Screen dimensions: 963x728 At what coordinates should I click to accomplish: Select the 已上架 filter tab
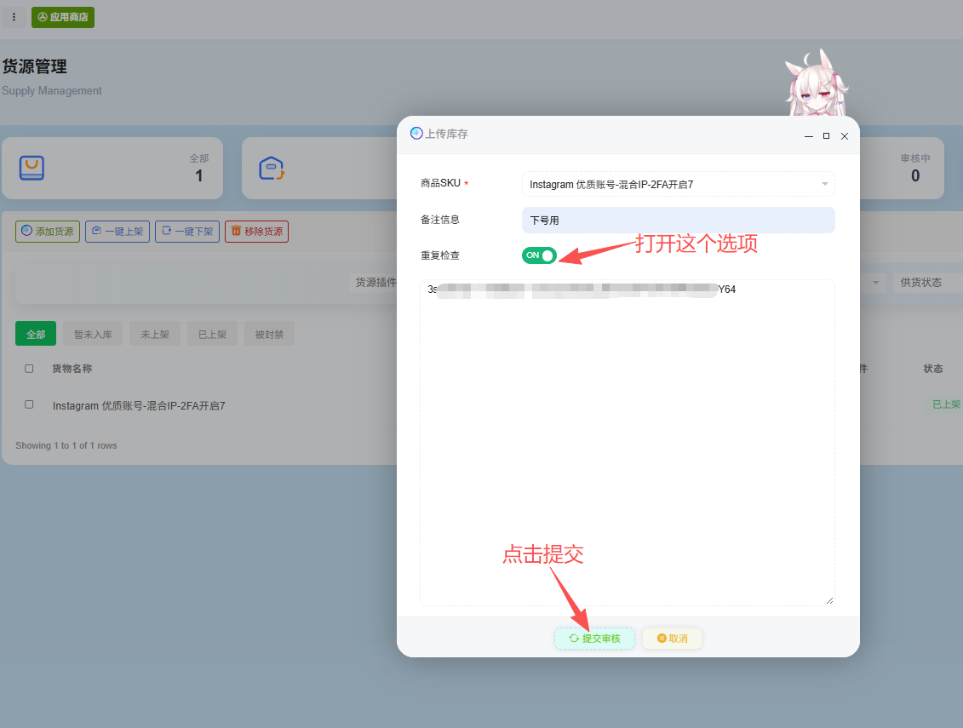212,335
